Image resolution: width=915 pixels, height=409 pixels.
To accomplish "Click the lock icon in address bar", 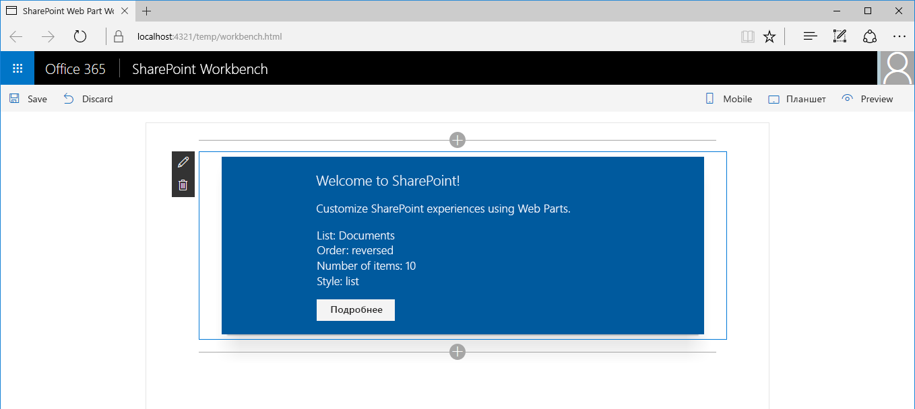I will point(119,36).
